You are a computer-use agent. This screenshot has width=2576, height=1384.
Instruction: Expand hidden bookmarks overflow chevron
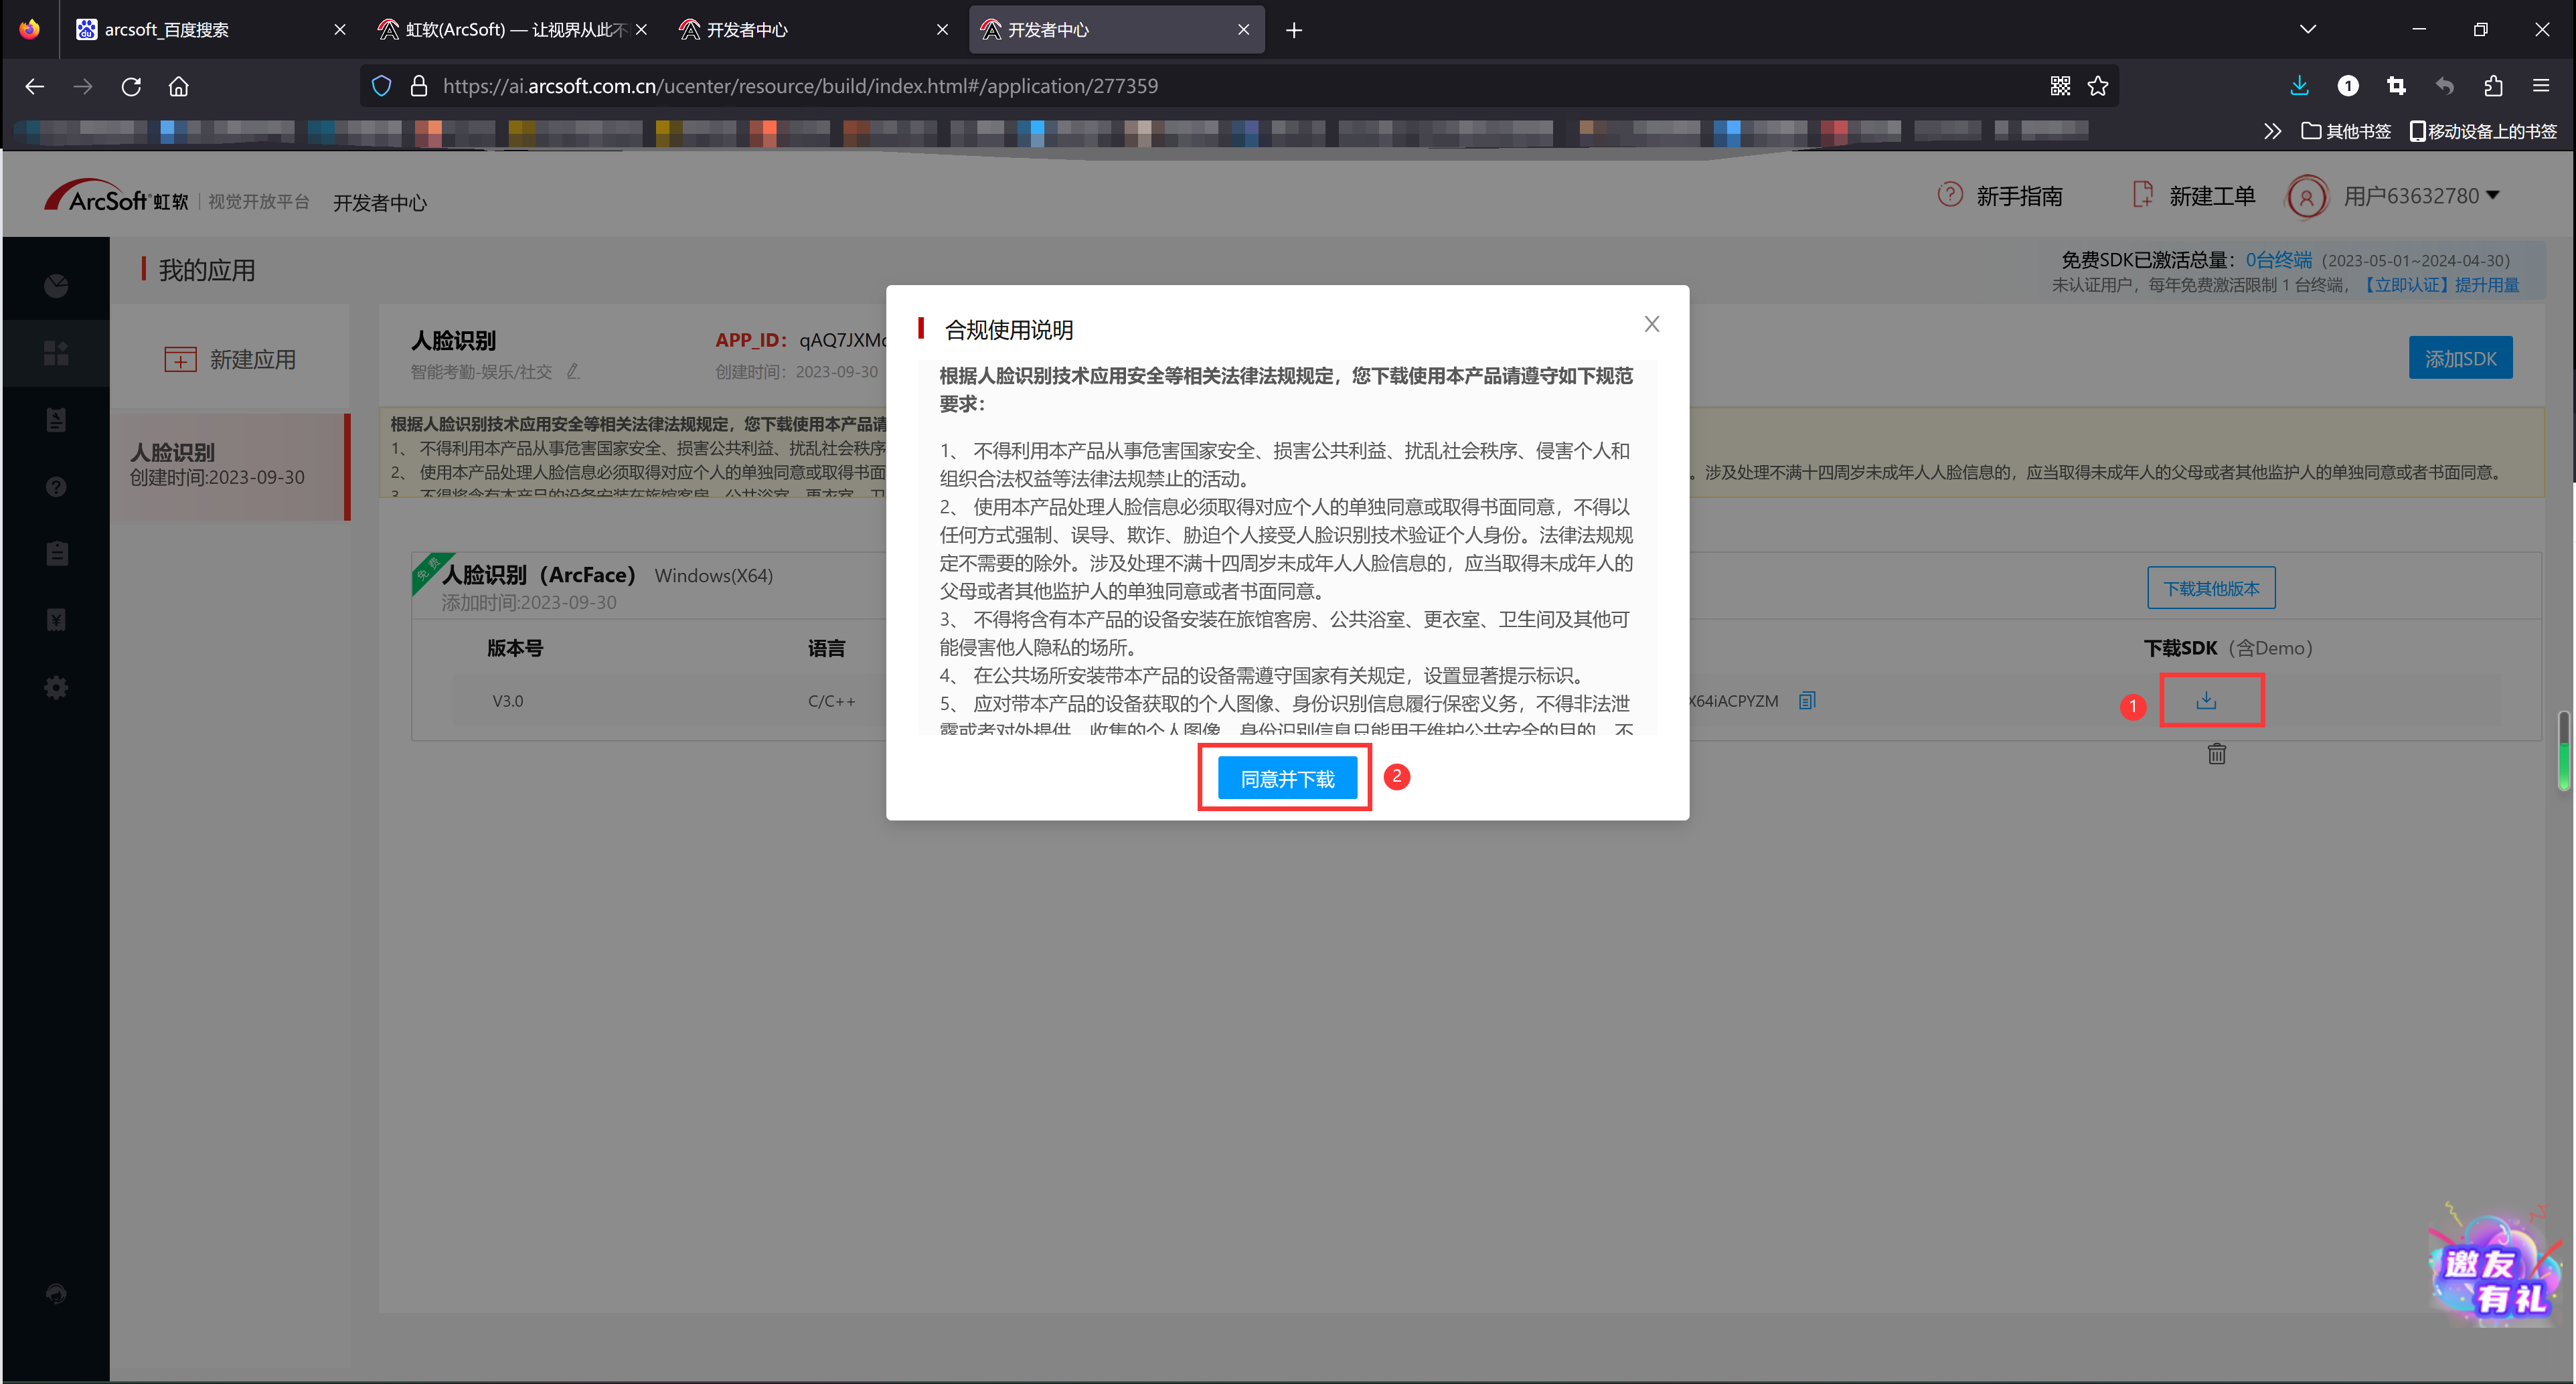[2272, 131]
